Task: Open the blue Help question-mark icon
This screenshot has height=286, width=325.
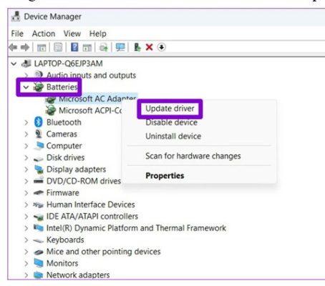Action: (x=74, y=47)
